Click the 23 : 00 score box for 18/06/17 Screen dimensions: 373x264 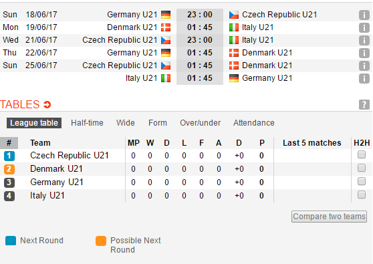pos(200,15)
